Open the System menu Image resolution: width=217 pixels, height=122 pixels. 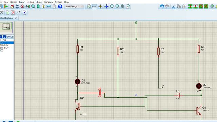pos(59,2)
